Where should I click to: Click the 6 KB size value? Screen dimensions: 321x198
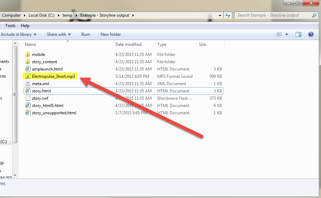tap(218, 106)
